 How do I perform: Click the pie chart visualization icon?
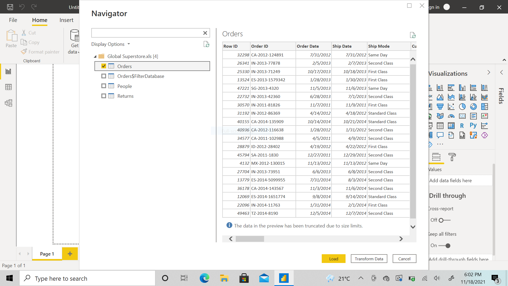click(x=462, y=107)
